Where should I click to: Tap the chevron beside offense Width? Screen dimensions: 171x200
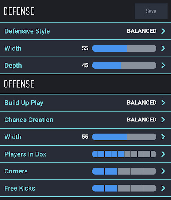click(x=163, y=137)
